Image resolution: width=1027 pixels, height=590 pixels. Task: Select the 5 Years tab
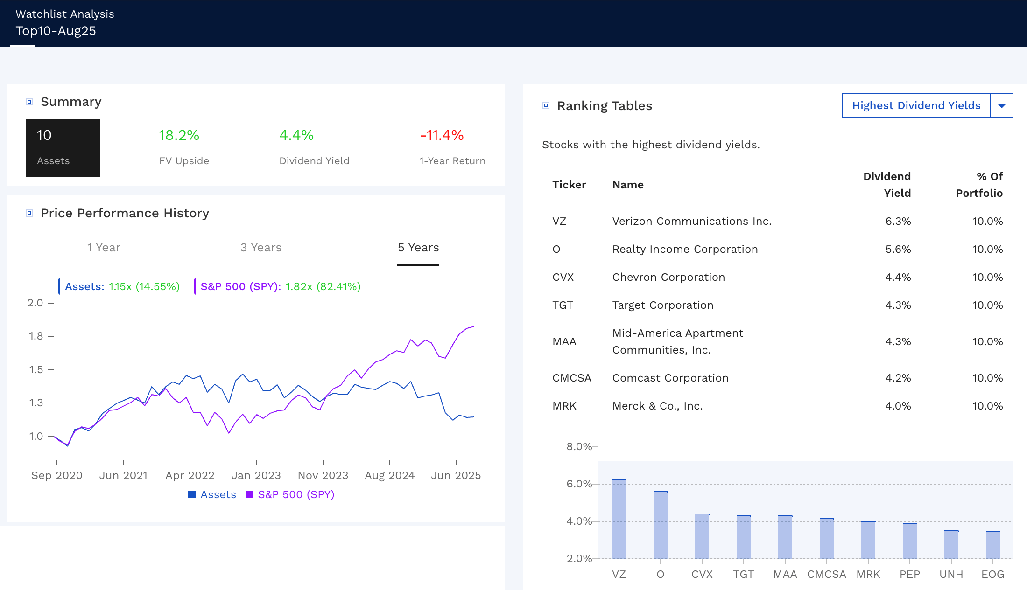418,248
